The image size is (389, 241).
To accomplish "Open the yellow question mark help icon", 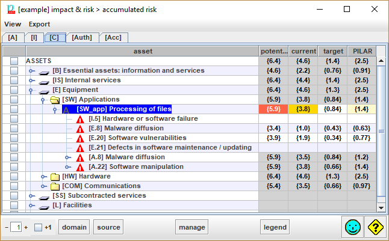I will click(376, 227).
